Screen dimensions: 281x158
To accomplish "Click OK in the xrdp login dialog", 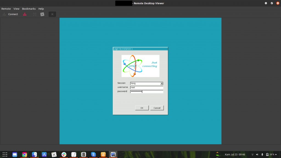I will [x=142, y=108].
